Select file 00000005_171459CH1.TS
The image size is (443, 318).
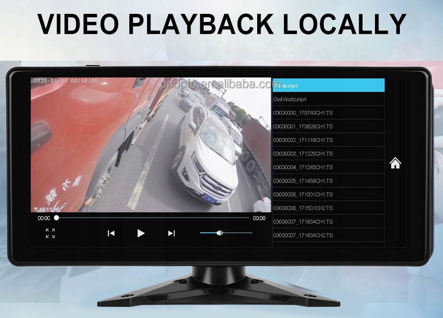point(329,181)
